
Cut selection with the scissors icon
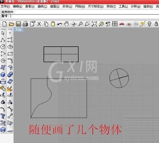coord(39,24)
